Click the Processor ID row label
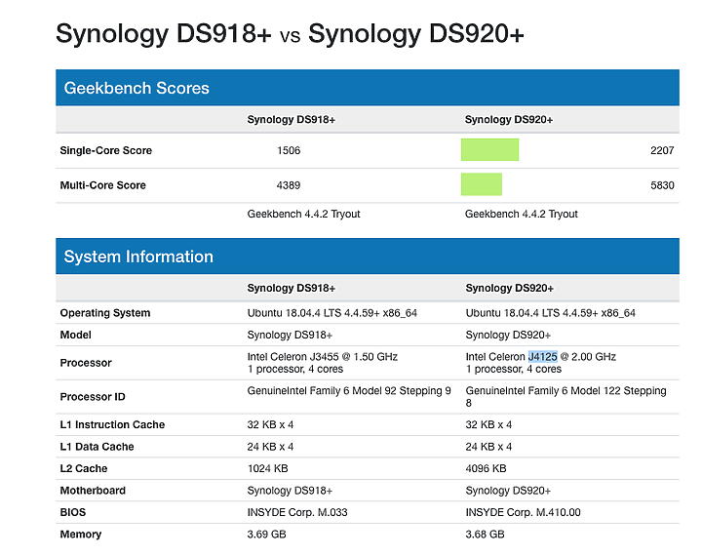Screen dimensions: 702x556 point(93,397)
